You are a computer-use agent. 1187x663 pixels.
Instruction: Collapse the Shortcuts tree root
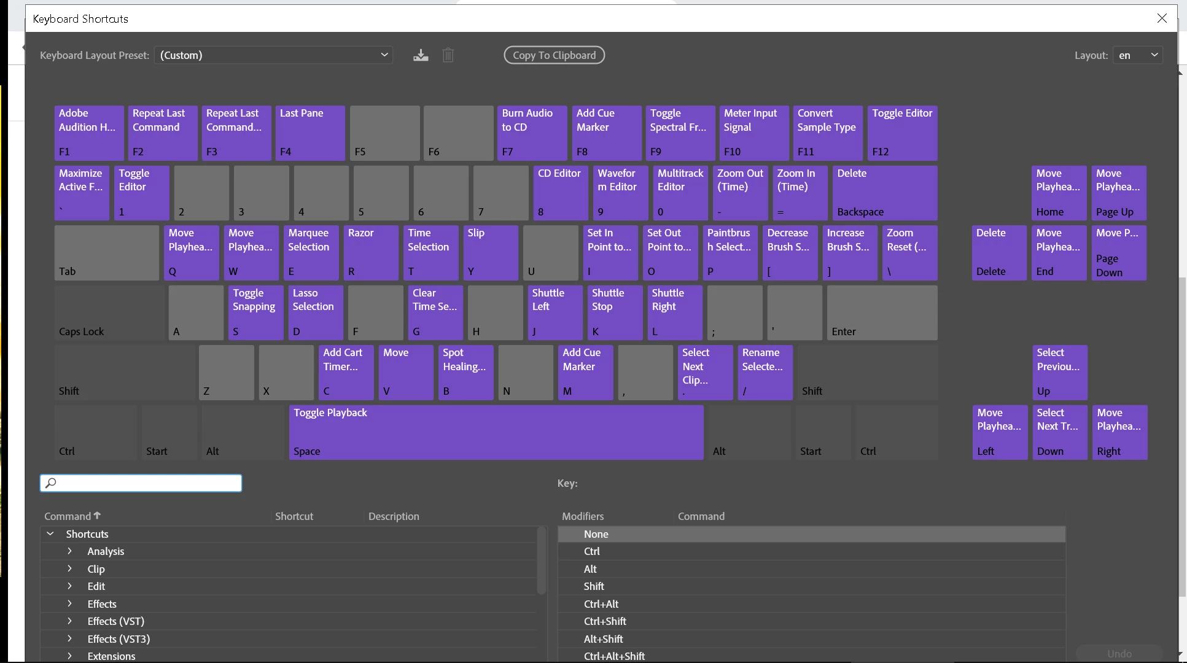pos(50,534)
